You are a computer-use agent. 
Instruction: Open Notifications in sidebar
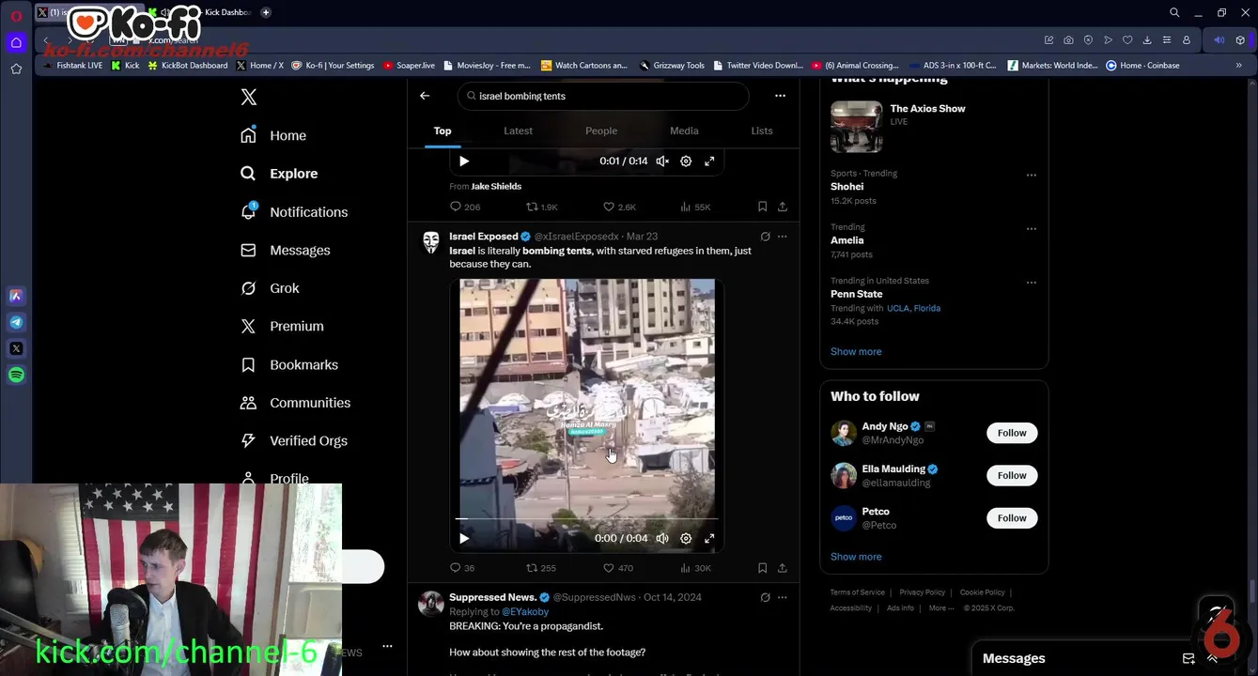(294, 212)
